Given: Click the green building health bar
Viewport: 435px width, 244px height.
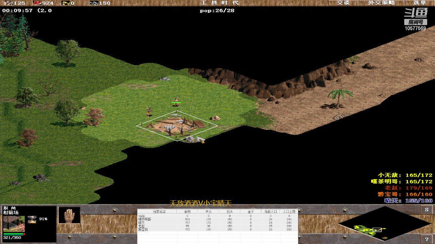Looking at the screenshot, I should pyautogui.click(x=14, y=234).
